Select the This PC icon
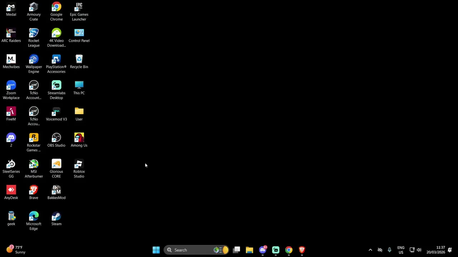 click(79, 88)
